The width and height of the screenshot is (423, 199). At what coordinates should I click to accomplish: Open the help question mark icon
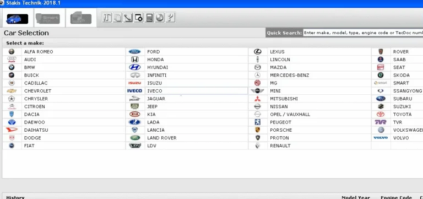click(170, 18)
